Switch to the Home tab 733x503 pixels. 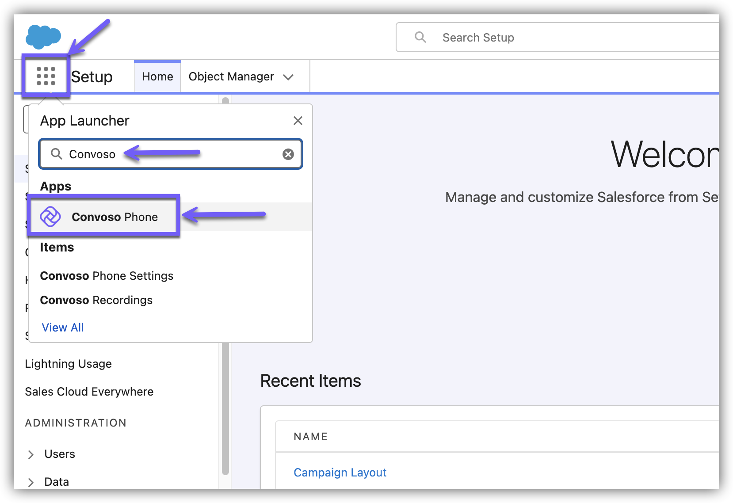[157, 77]
